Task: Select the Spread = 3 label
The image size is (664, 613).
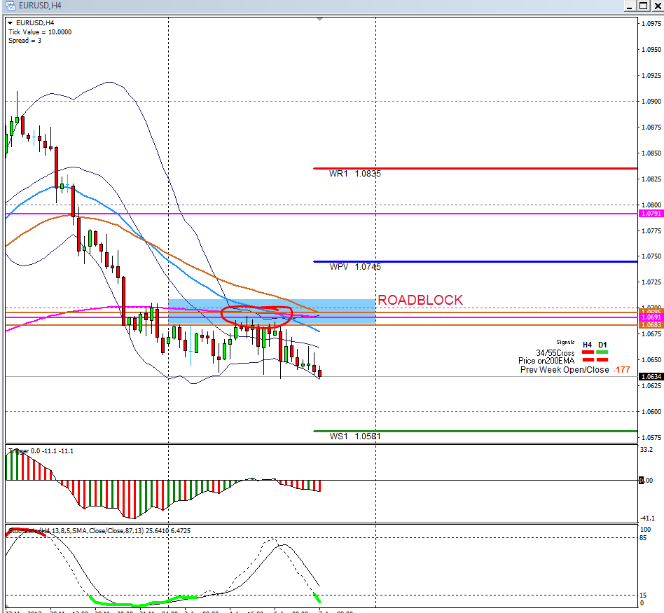Action: point(25,40)
